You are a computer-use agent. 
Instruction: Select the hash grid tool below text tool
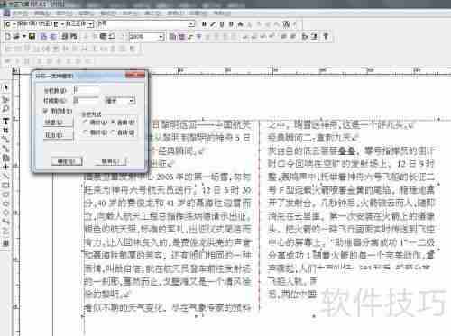(5, 130)
